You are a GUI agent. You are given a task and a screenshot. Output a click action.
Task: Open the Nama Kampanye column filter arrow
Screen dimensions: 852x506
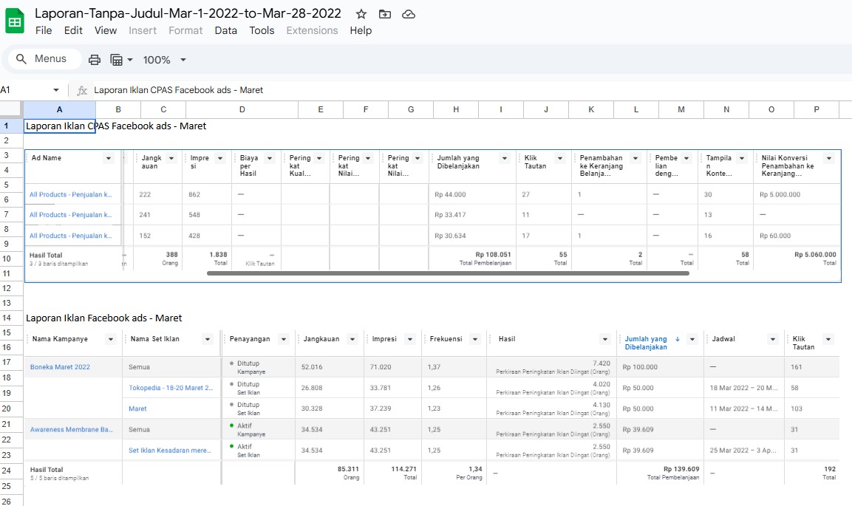[111, 339]
